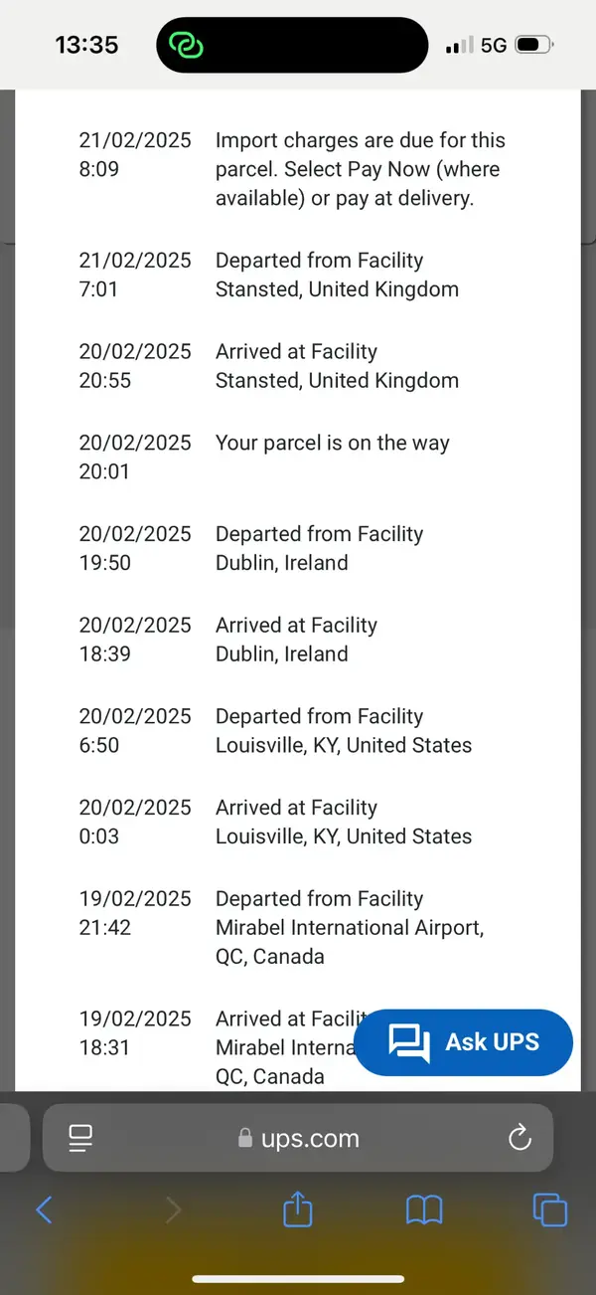
Task: Tap the ups.com address field
Action: tap(298, 1139)
